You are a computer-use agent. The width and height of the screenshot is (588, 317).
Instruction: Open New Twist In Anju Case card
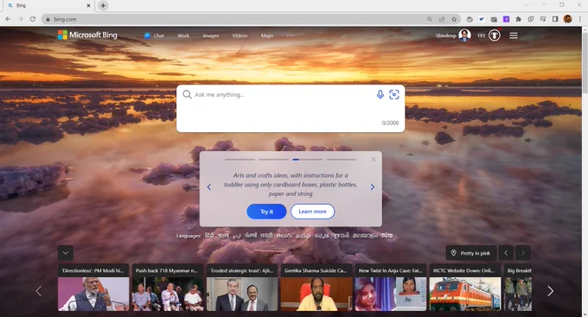point(391,288)
